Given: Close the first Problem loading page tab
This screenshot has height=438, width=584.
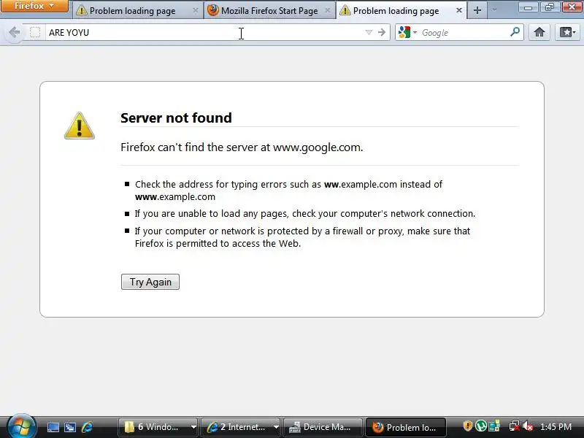Looking at the screenshot, I should coord(195,10).
